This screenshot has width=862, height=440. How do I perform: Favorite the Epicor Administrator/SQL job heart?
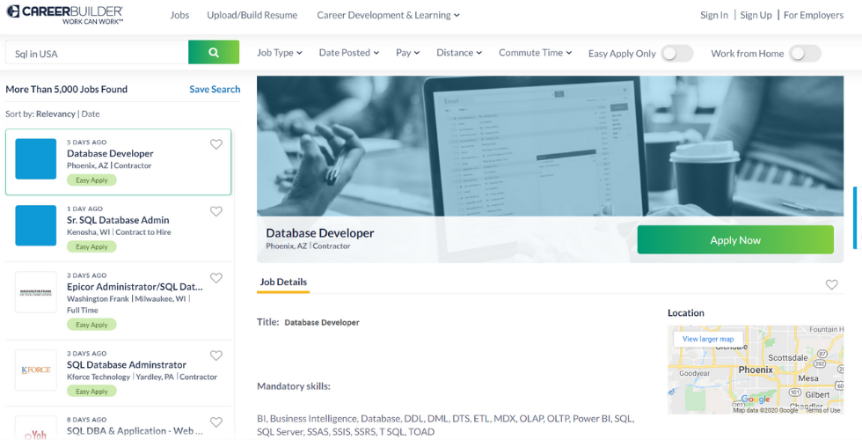216,278
